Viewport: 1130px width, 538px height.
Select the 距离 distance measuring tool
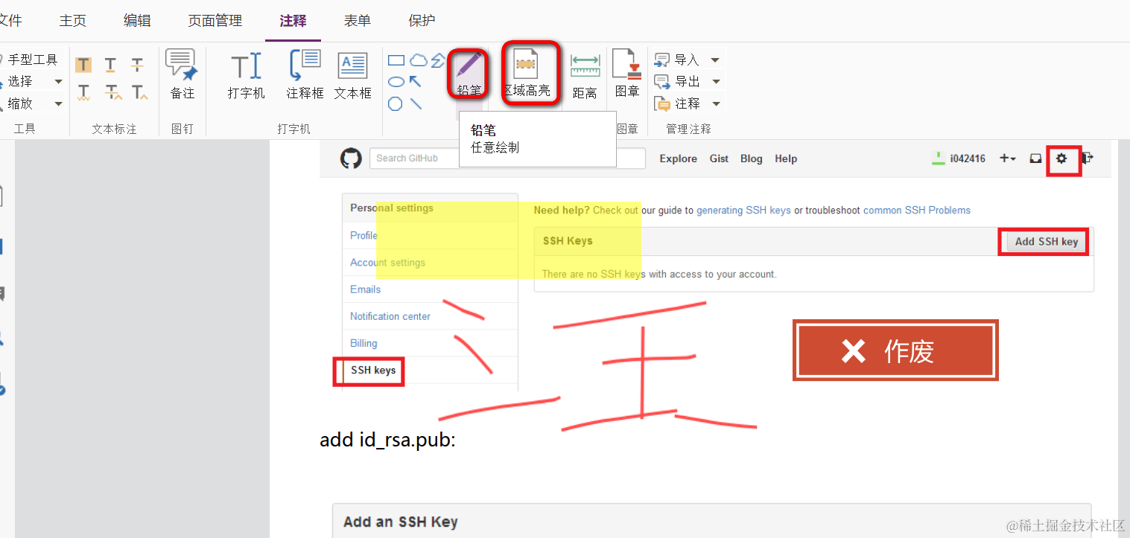[x=585, y=75]
